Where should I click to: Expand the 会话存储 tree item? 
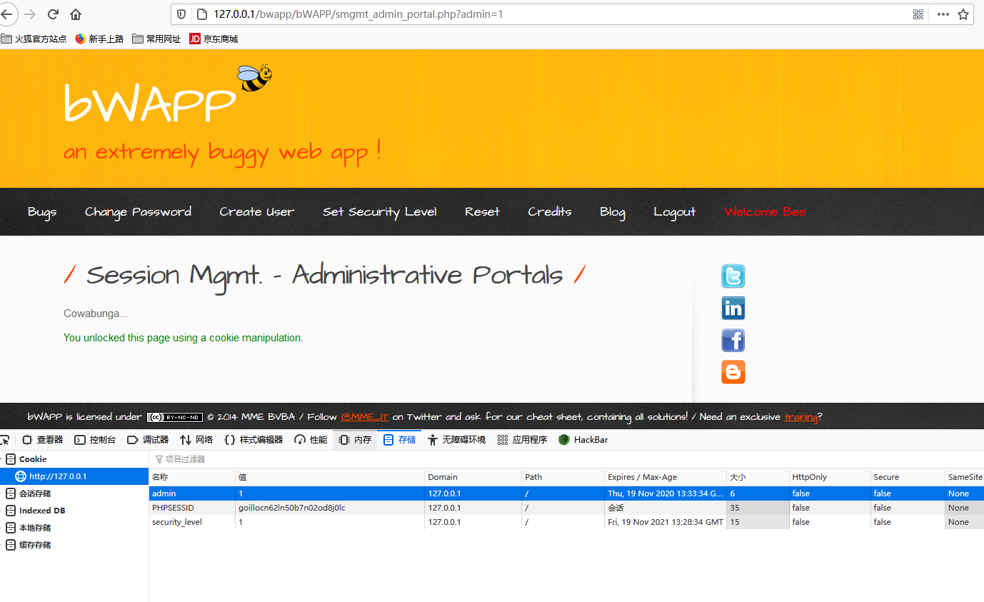[x=2, y=493]
